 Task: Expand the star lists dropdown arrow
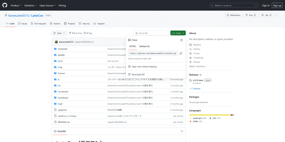pyautogui.click(x=276, y=15)
